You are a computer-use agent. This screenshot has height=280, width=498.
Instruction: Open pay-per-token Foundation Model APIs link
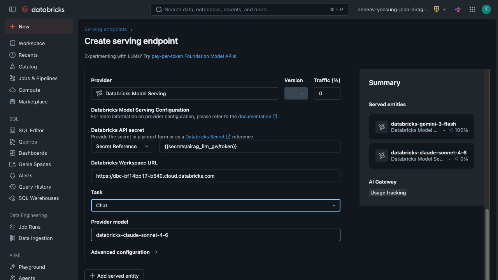193,56
